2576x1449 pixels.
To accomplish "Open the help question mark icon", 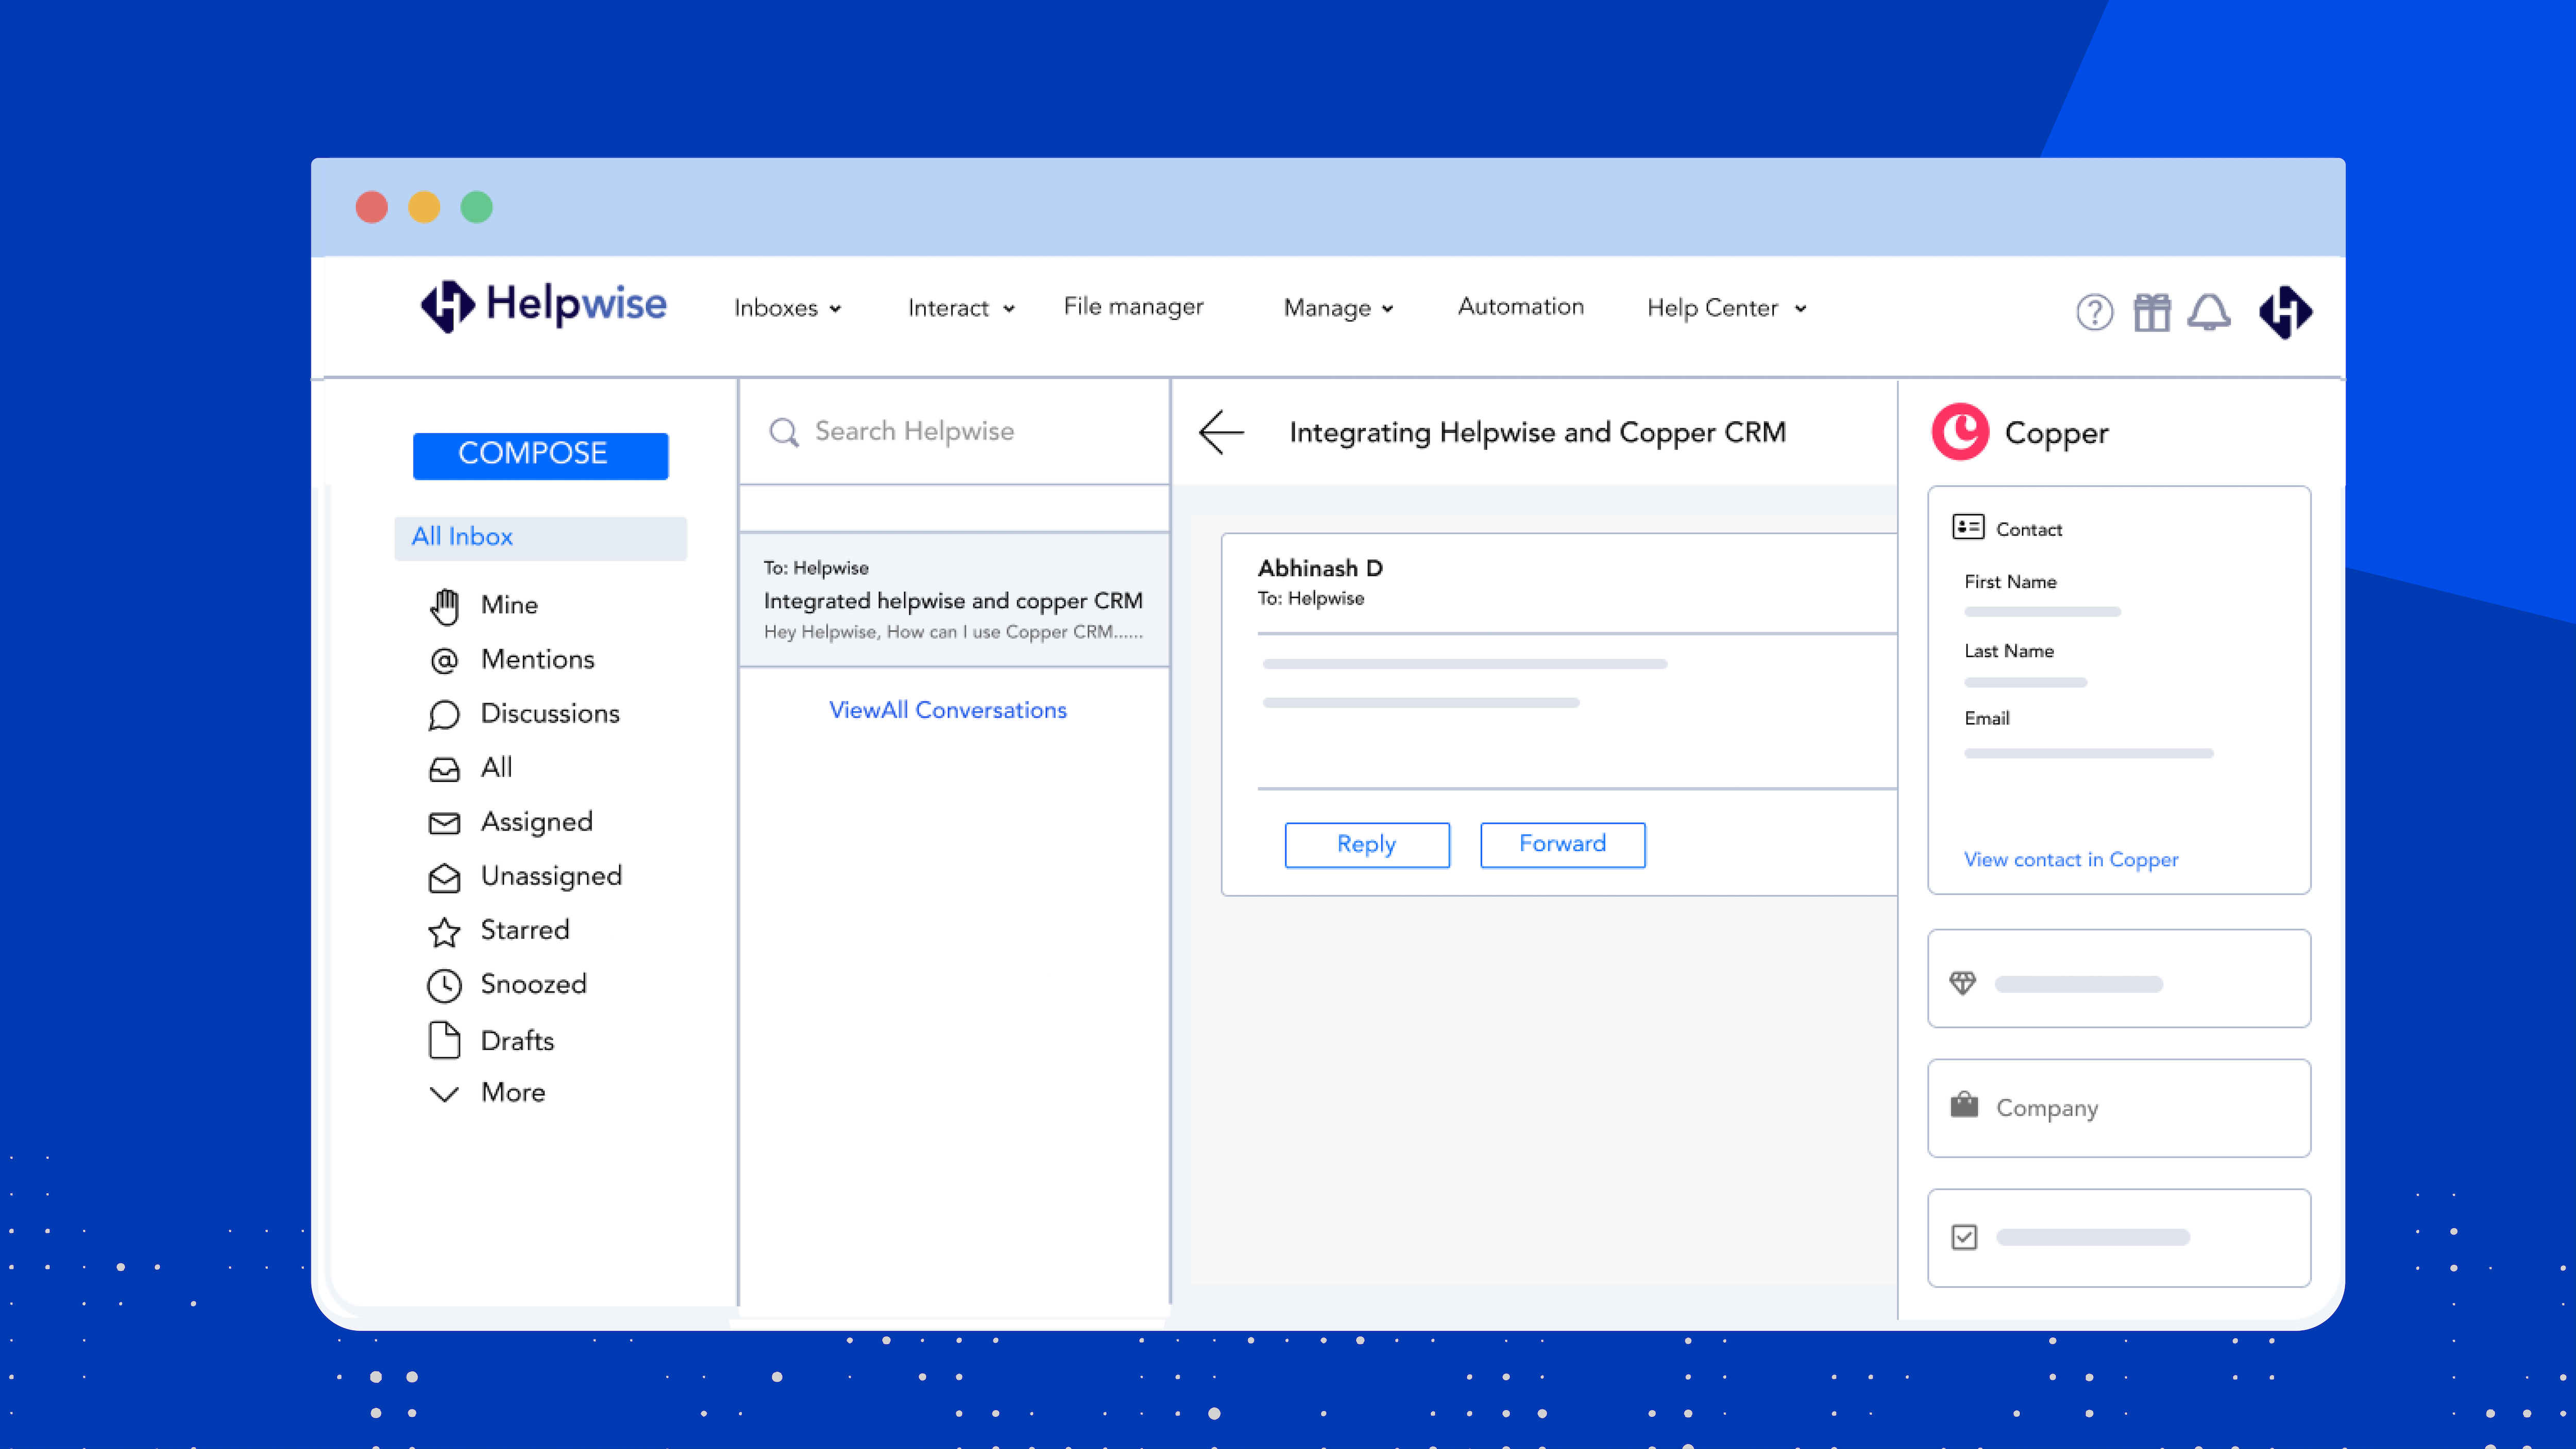I will click(2094, 312).
